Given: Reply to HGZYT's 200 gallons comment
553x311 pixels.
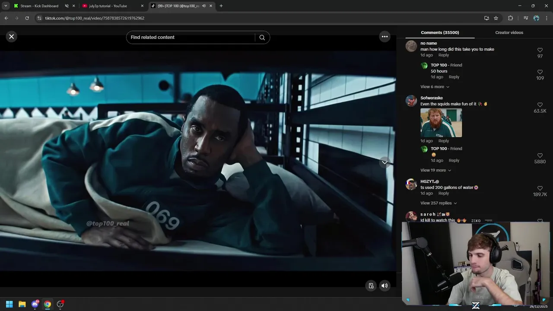Looking at the screenshot, I should point(444,193).
